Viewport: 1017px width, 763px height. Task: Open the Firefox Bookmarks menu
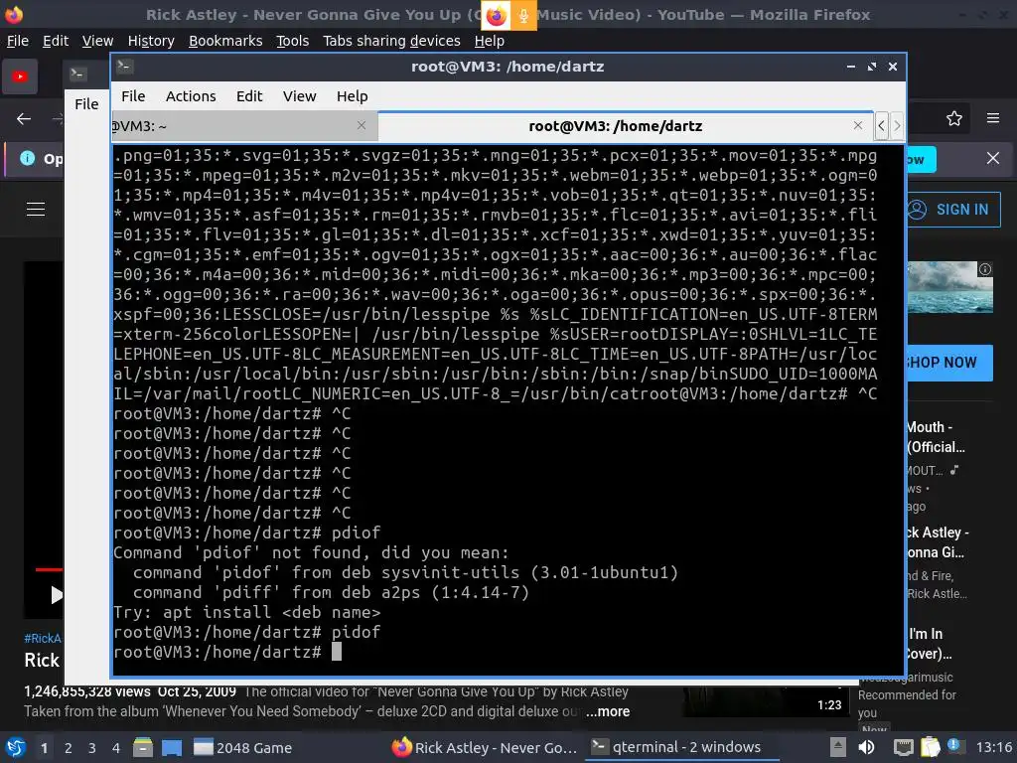pyautogui.click(x=225, y=41)
